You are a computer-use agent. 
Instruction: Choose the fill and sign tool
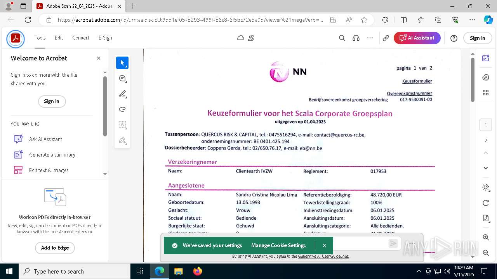122,140
